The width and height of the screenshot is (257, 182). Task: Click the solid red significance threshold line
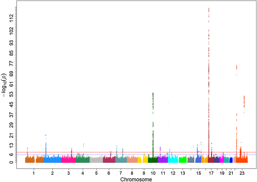coord(137,152)
